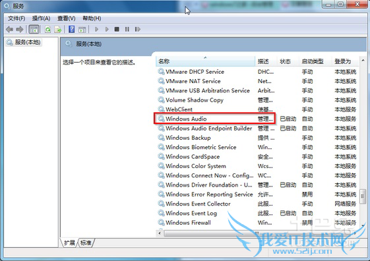Select Windows Driver Foundation service row
370x261 pixels.
click(257, 185)
